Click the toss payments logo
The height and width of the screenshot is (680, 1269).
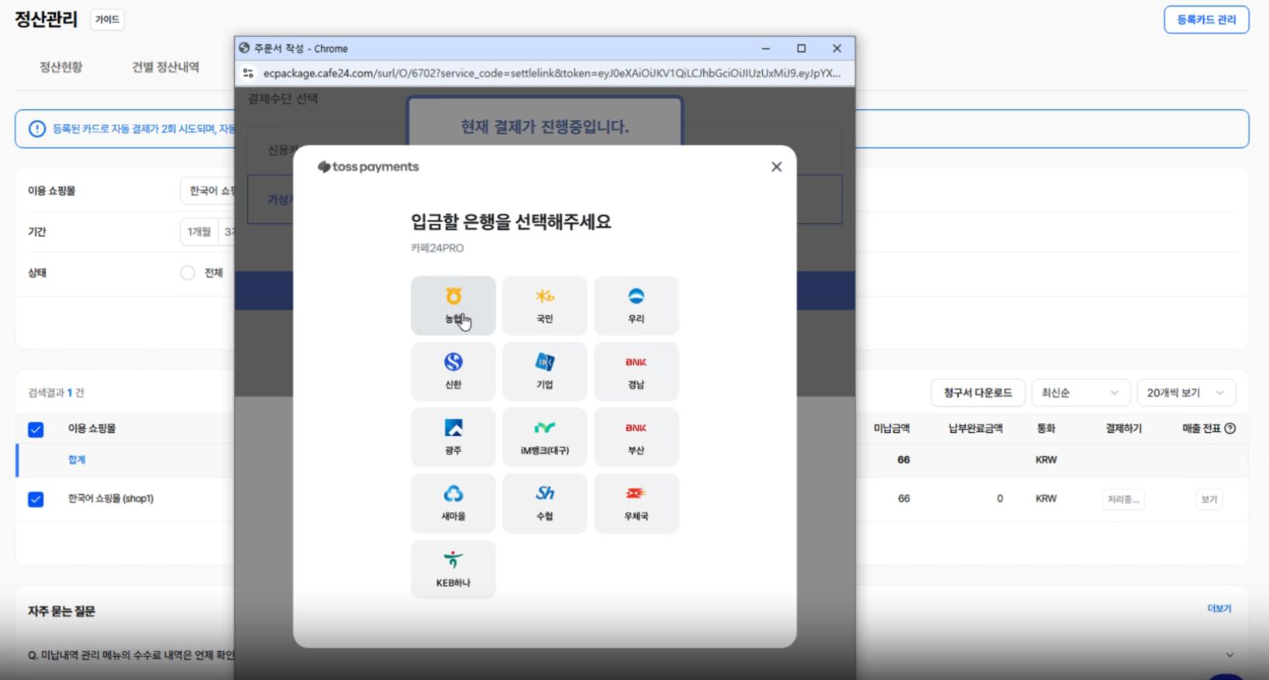(368, 167)
